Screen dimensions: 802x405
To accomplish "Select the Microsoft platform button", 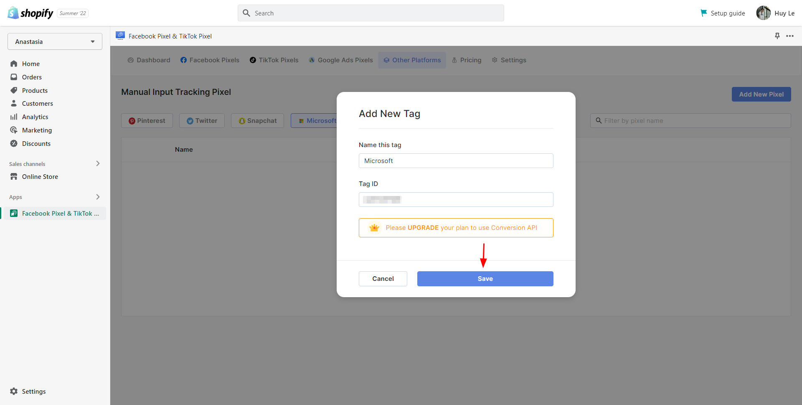I will click(314, 120).
